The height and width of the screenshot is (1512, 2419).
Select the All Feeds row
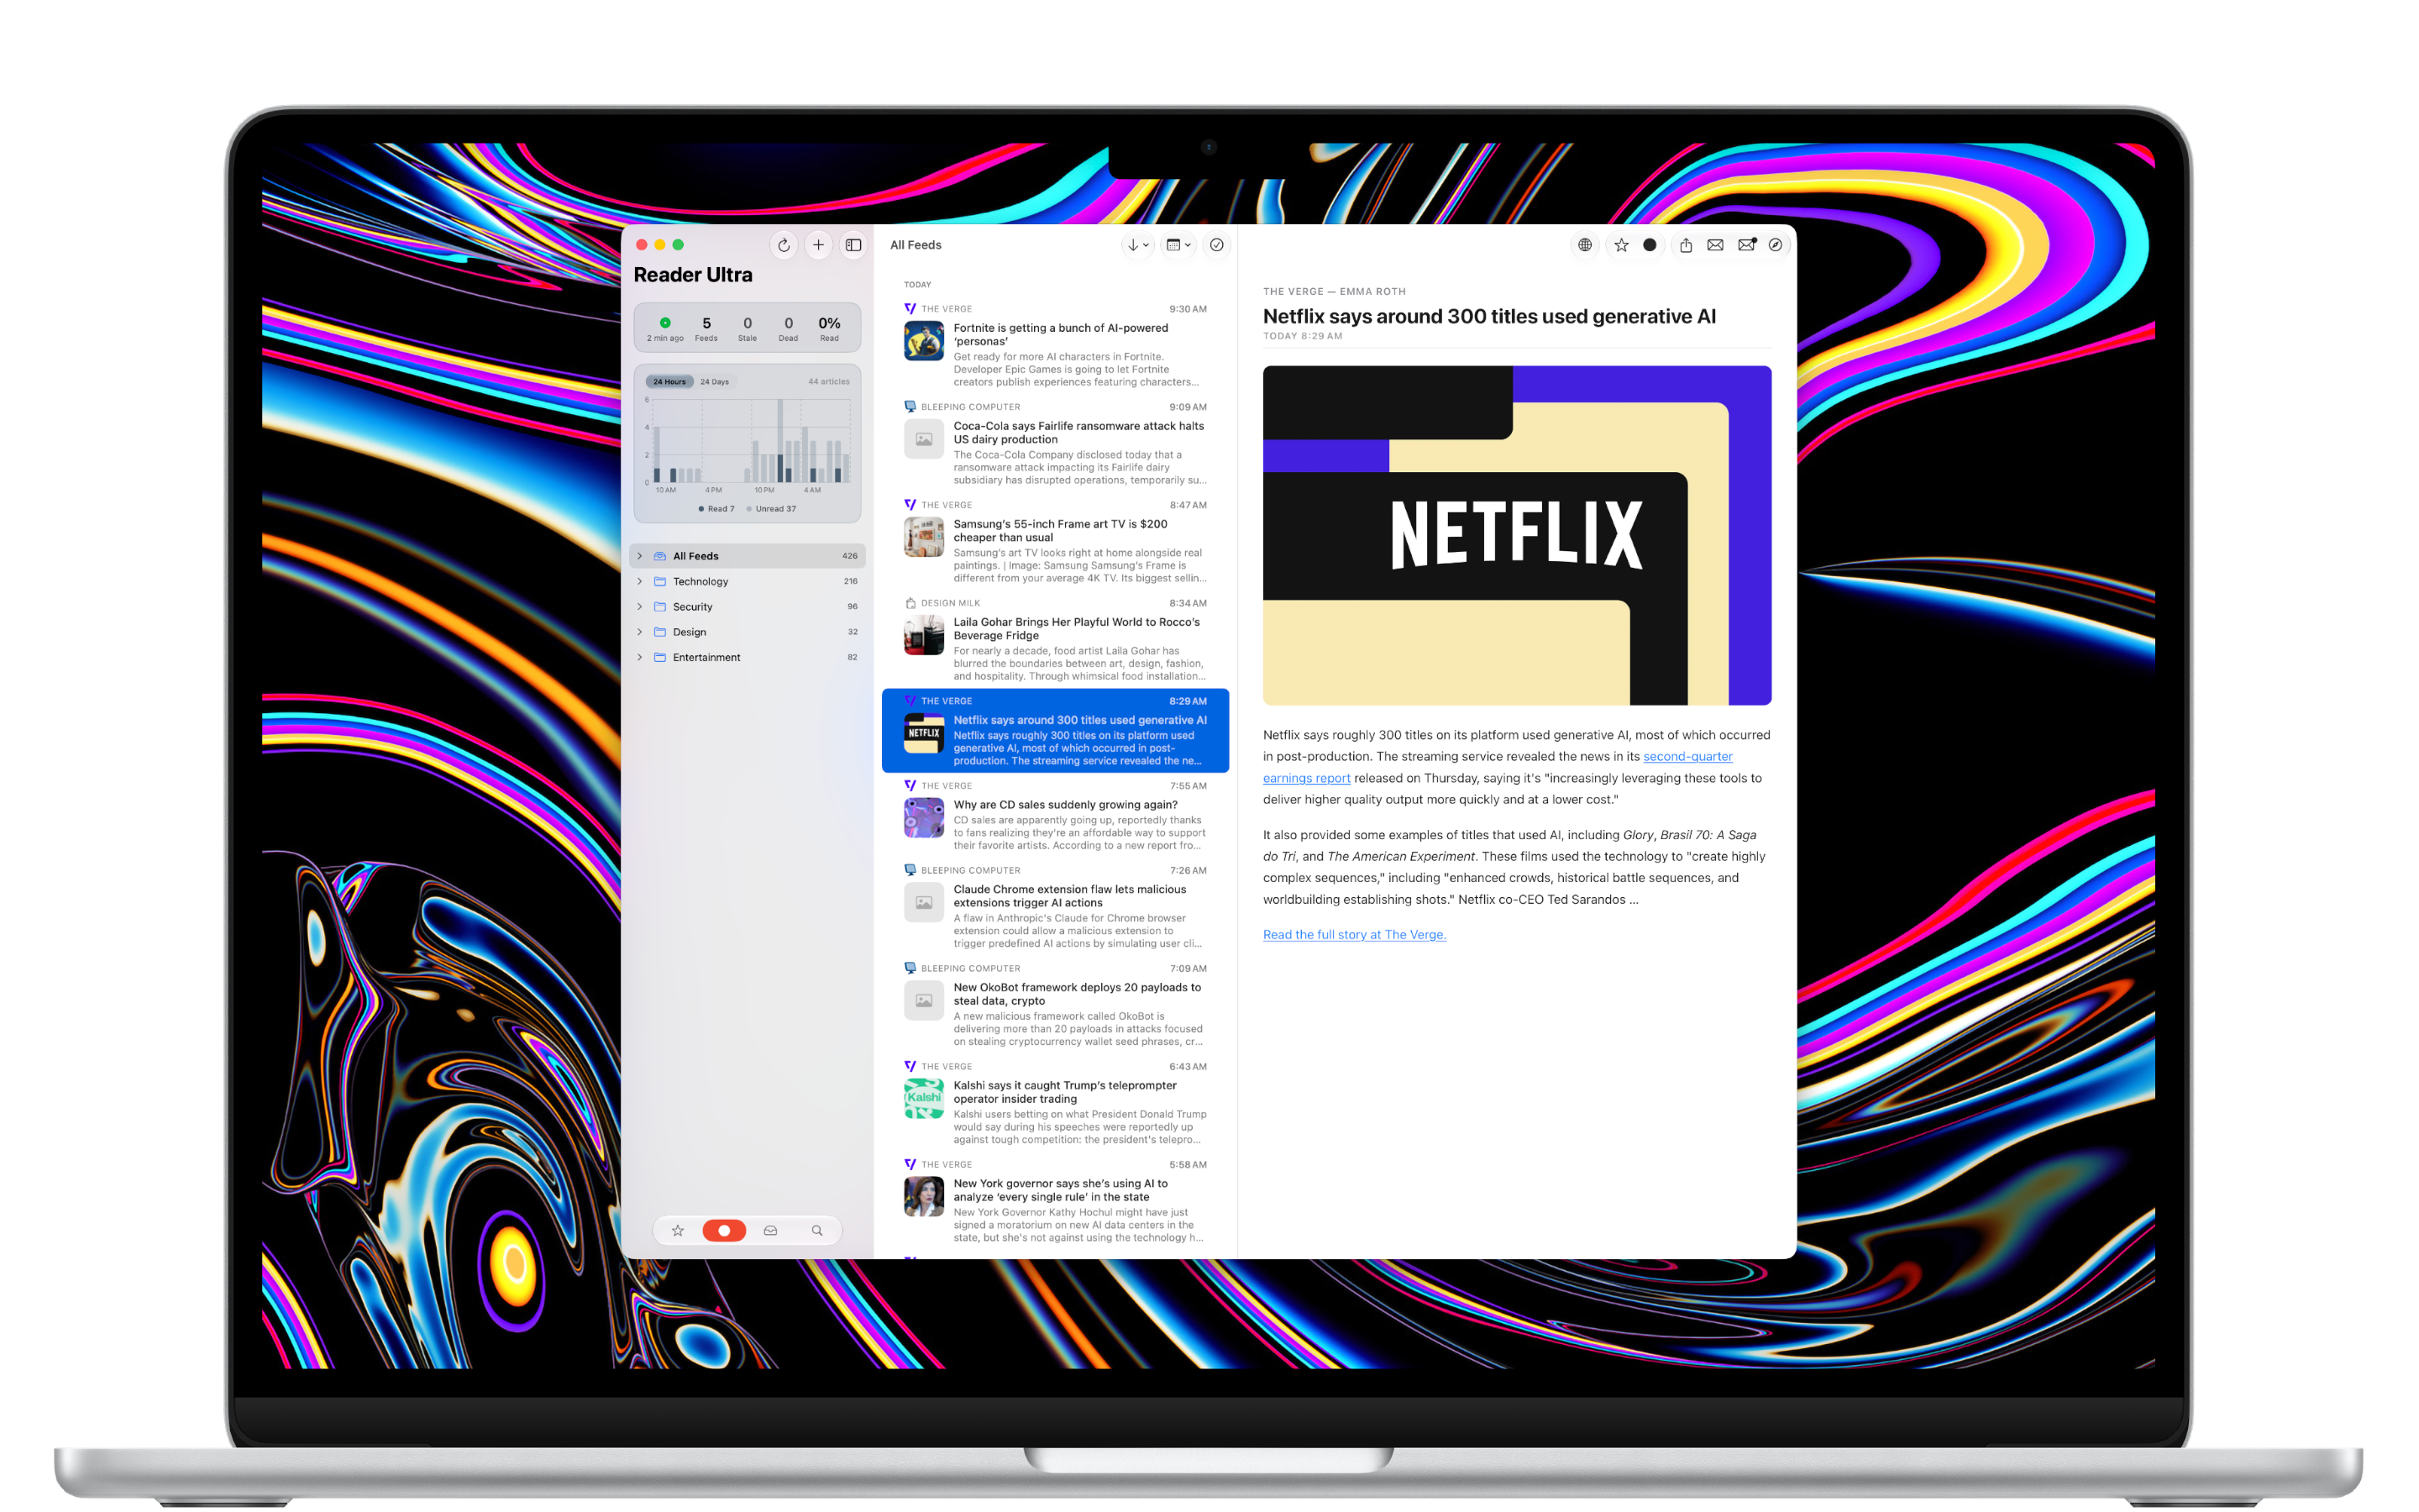(747, 556)
